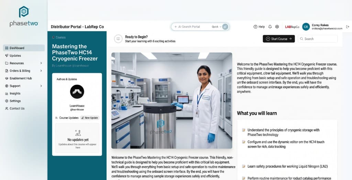Click the Resources folder icon
This screenshot has width=352, height=180.
click(x=7, y=63)
